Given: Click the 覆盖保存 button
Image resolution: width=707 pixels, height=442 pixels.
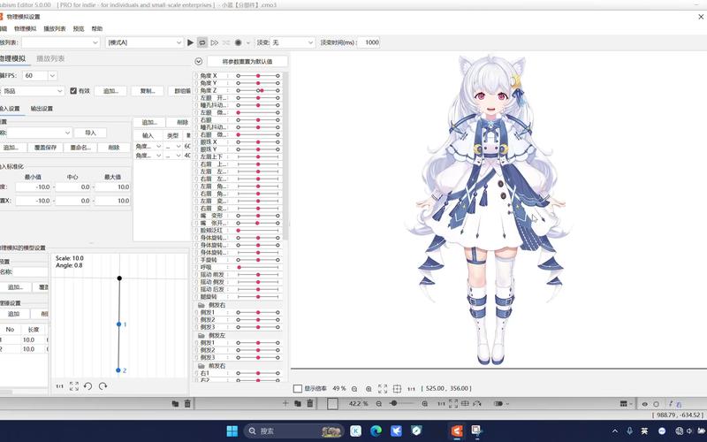Looking at the screenshot, I should pyautogui.click(x=46, y=148).
